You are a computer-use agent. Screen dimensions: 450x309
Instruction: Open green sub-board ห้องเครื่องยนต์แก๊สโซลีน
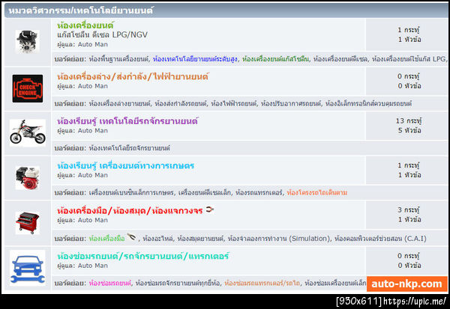[x=275, y=59]
